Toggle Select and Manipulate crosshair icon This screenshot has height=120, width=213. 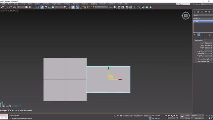coord(69,7)
